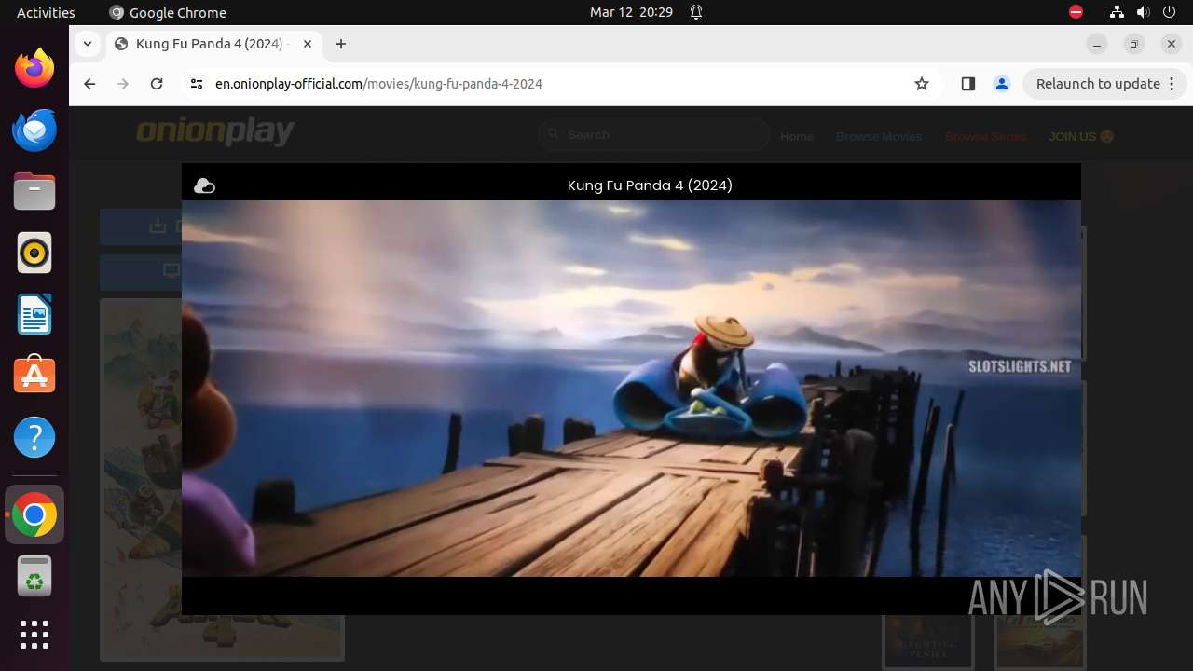The width and height of the screenshot is (1193, 671).
Task: Open Rhythmbox music player from the dock
Action: click(34, 253)
